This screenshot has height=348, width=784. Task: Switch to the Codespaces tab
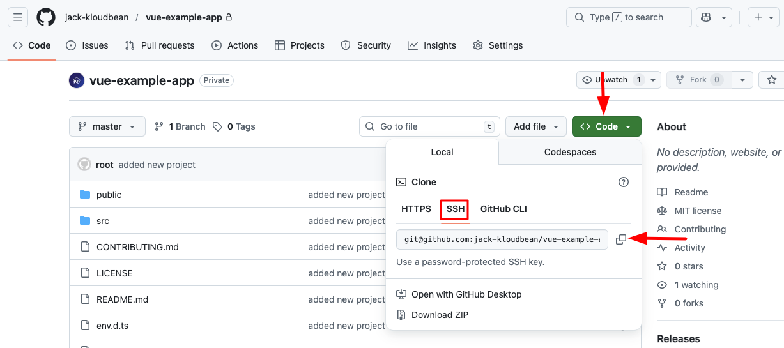coord(570,152)
